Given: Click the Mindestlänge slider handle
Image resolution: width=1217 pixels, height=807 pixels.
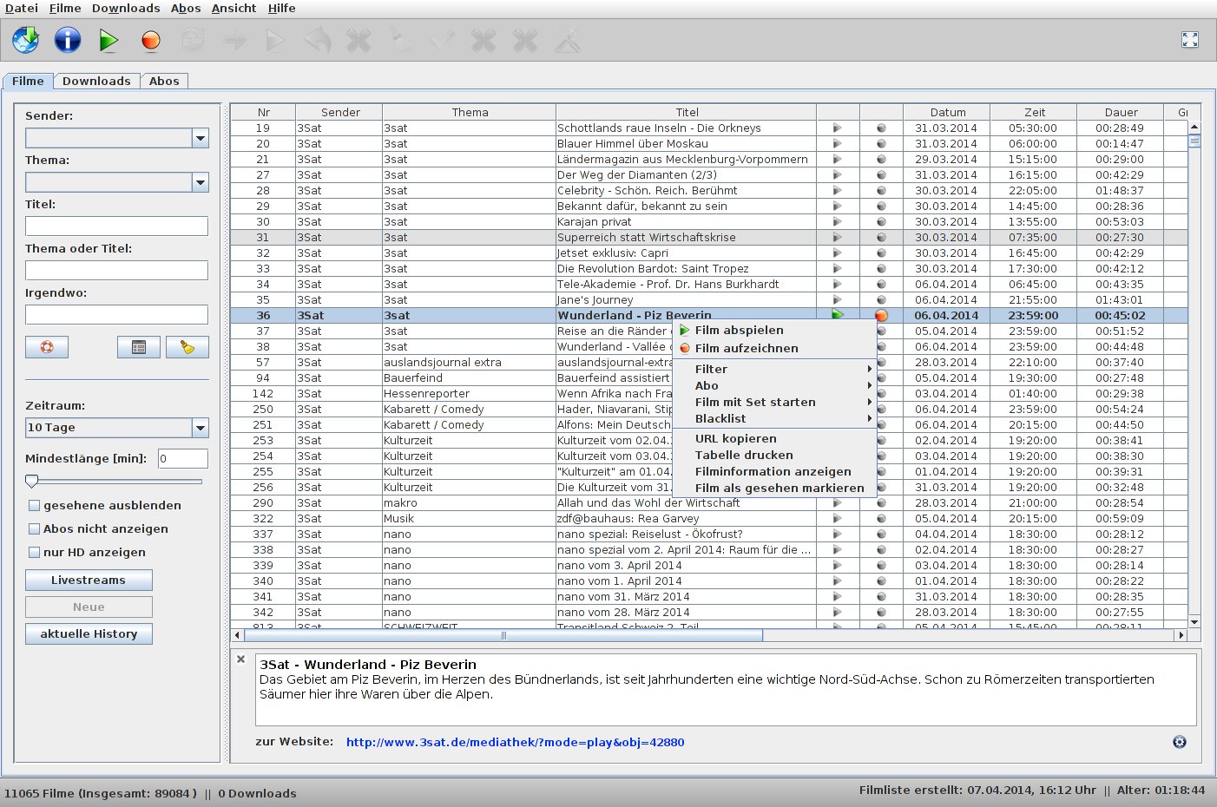Looking at the screenshot, I should pos(32,481).
